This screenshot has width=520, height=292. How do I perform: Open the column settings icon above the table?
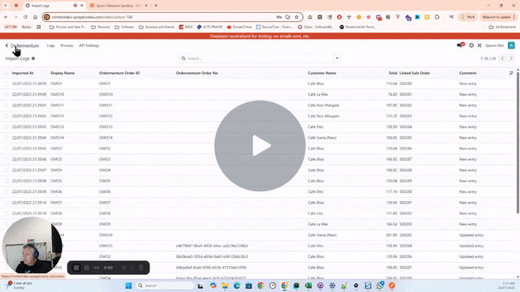511,73
